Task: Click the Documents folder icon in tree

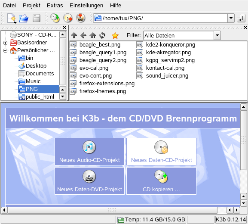Action: point(22,74)
